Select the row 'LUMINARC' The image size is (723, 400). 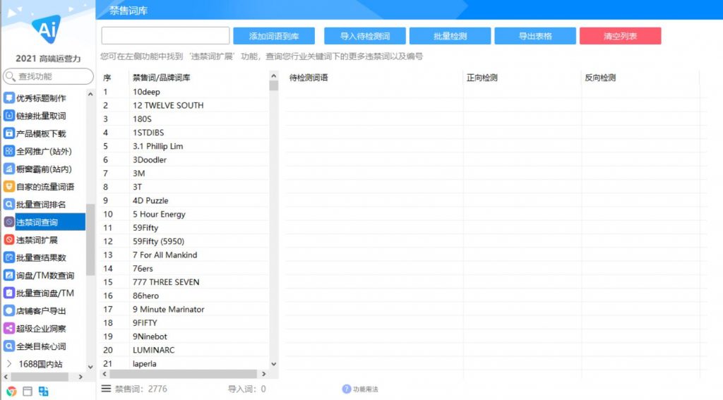(x=184, y=350)
